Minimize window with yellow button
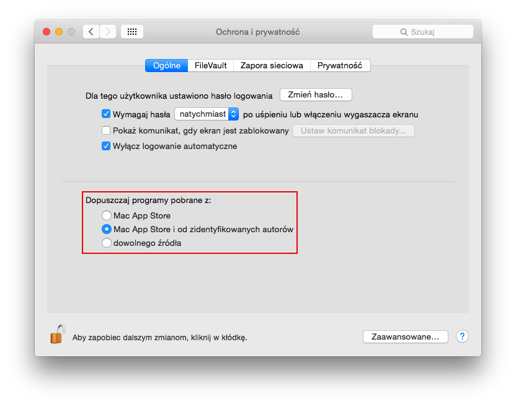Viewport: 516px width, 406px height. coord(59,32)
